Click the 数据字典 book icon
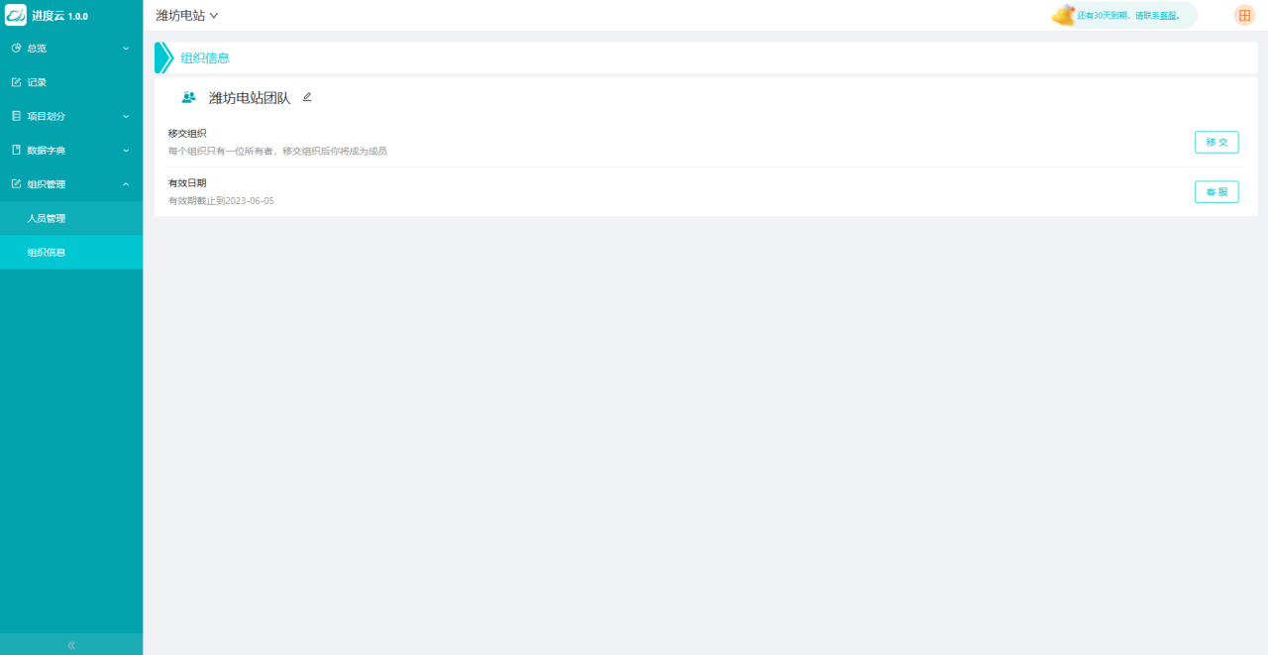 16,150
